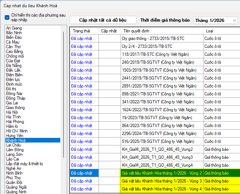Select the KH_GiaM_2026_T1_QD_486_45_Vung2 row

(x=157, y=149)
